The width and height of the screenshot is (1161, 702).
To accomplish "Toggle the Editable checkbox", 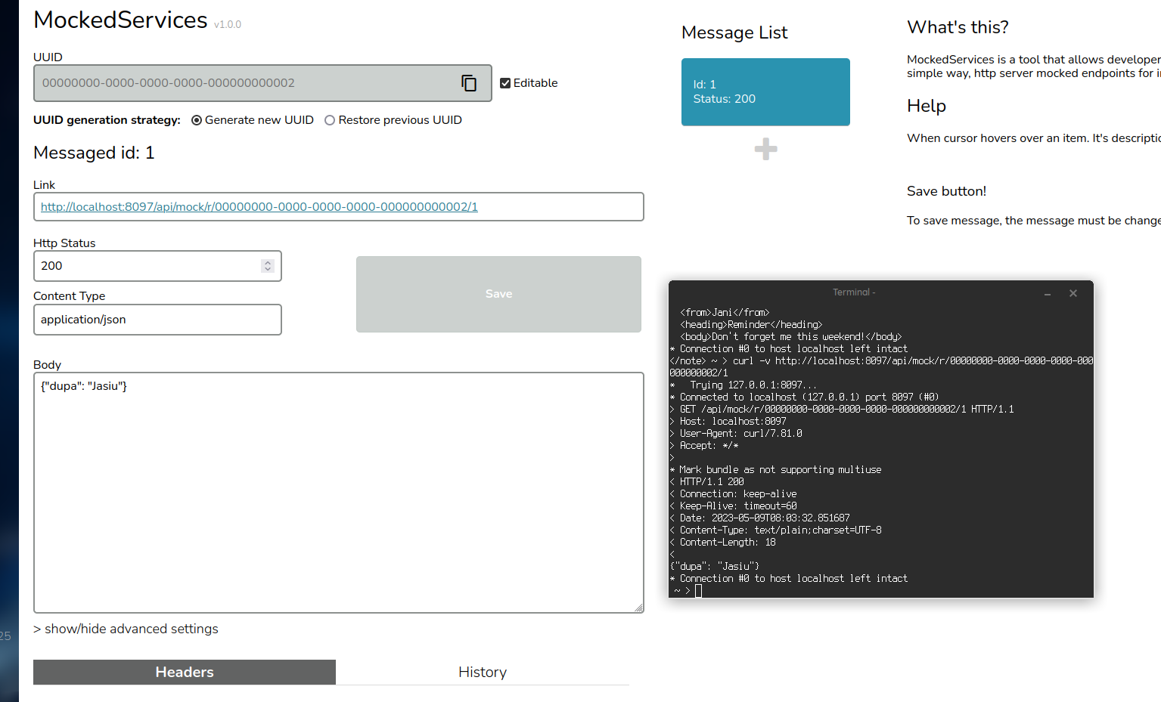I will tap(505, 83).
